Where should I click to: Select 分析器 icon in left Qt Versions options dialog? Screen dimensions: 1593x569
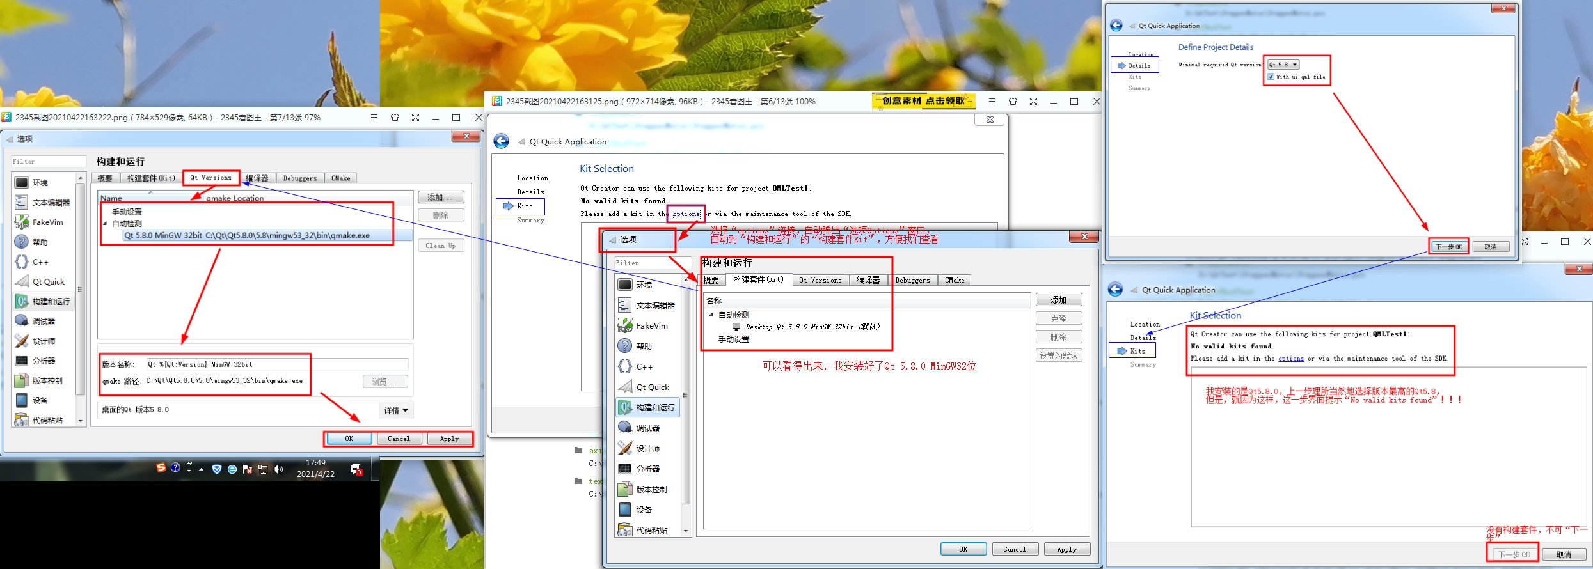point(22,361)
